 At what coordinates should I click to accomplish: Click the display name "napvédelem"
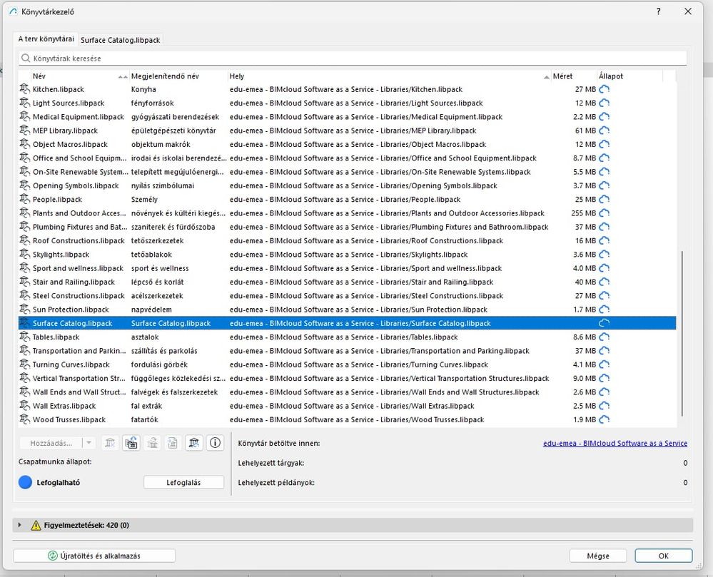click(x=151, y=310)
